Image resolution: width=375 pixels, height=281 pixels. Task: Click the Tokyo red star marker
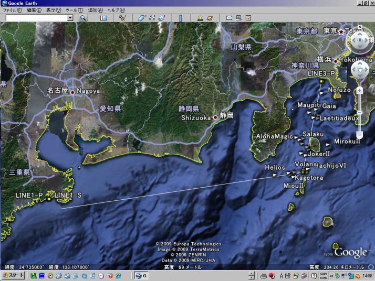[341, 31]
